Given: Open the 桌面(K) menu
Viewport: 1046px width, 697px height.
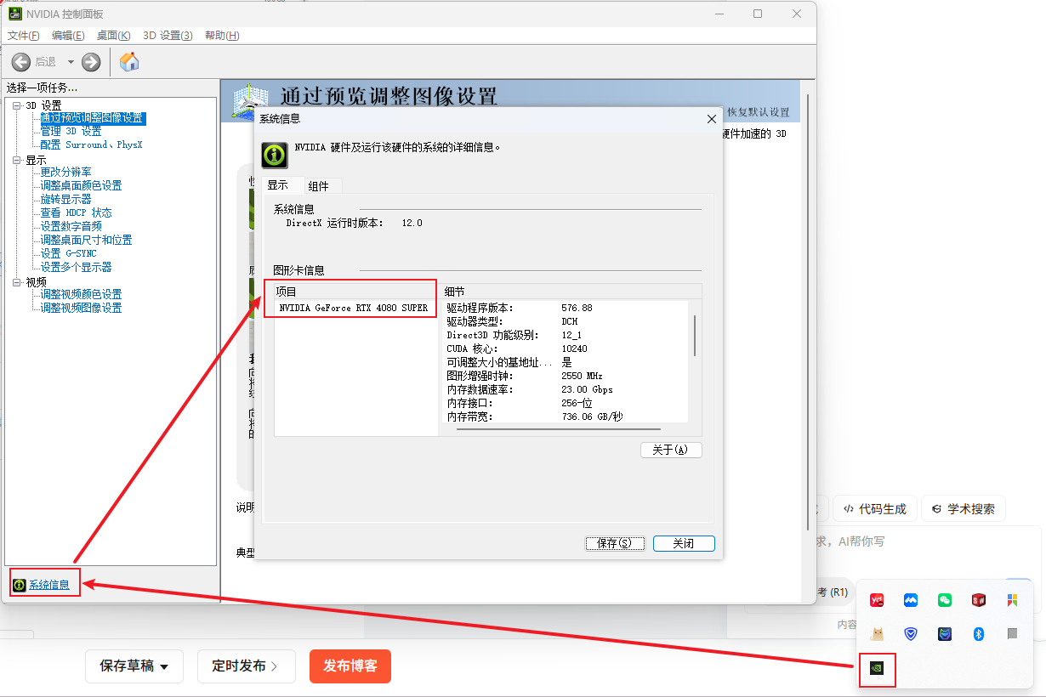Looking at the screenshot, I should 113,36.
